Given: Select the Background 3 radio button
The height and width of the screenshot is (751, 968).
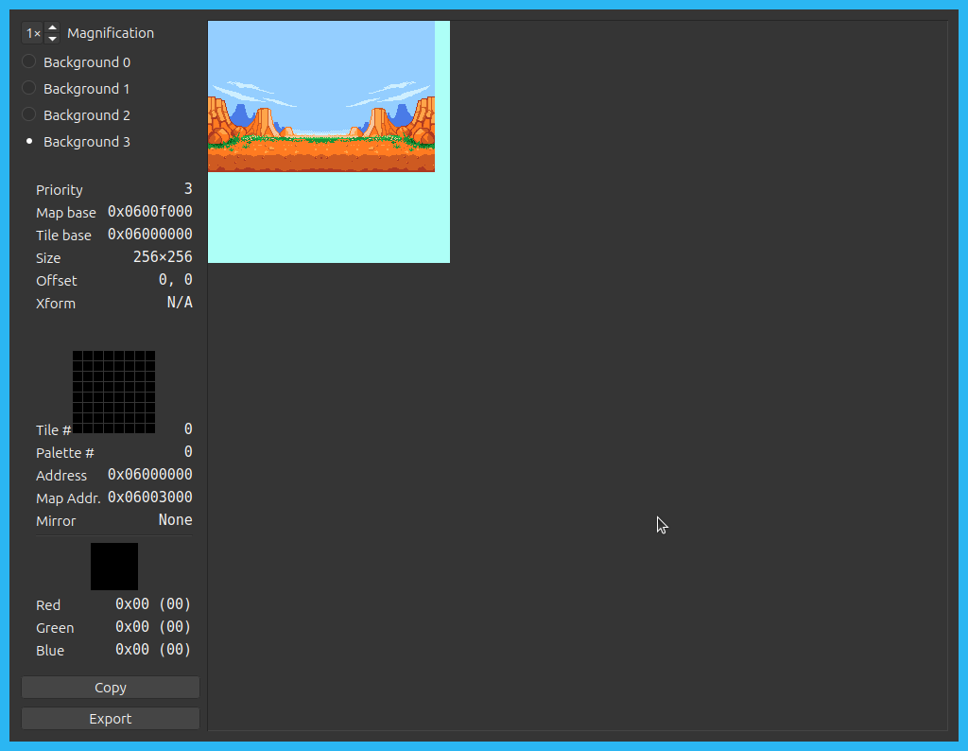Looking at the screenshot, I should [29, 142].
